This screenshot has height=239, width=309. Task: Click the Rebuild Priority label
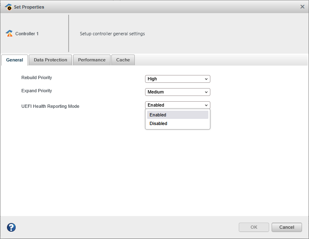(x=37, y=77)
